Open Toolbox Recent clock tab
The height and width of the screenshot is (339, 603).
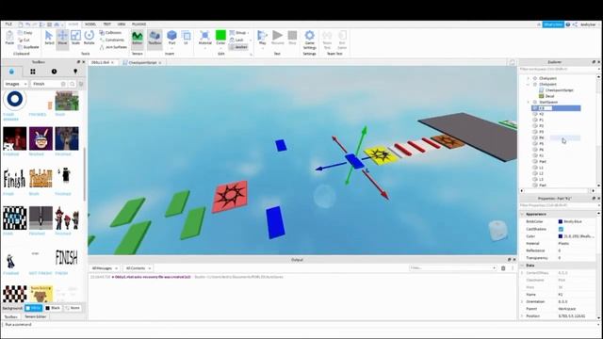tap(54, 72)
